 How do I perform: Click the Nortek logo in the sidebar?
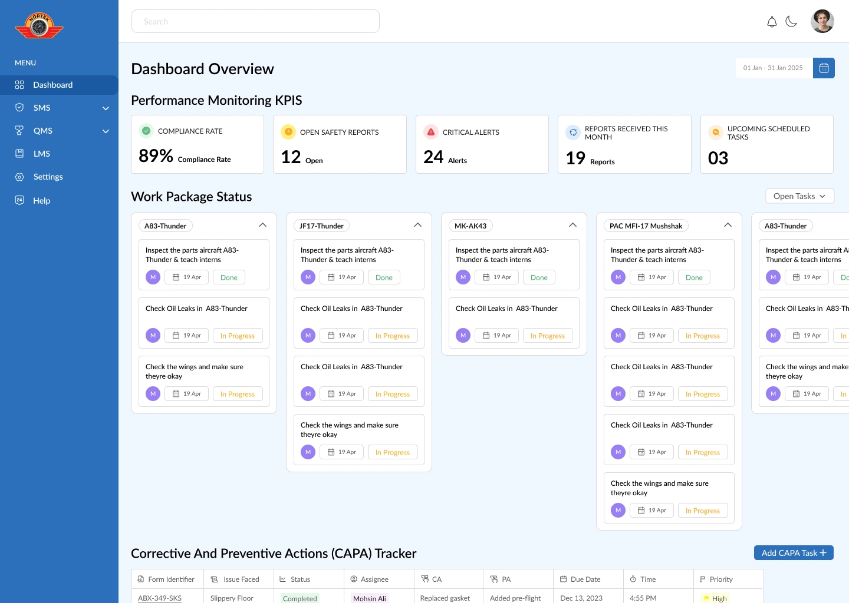[x=39, y=26]
